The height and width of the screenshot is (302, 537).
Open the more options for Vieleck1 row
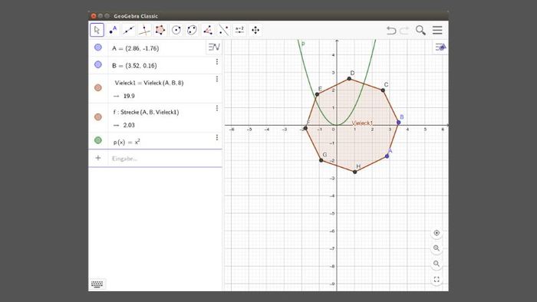coord(217,79)
